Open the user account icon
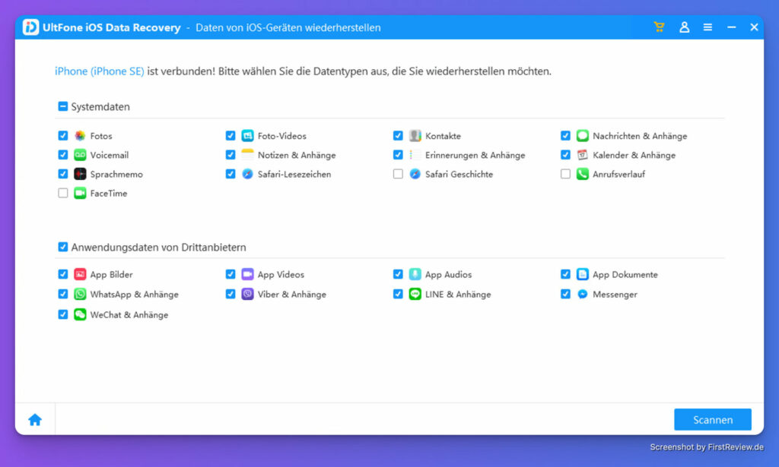The image size is (779, 467). [x=684, y=27]
